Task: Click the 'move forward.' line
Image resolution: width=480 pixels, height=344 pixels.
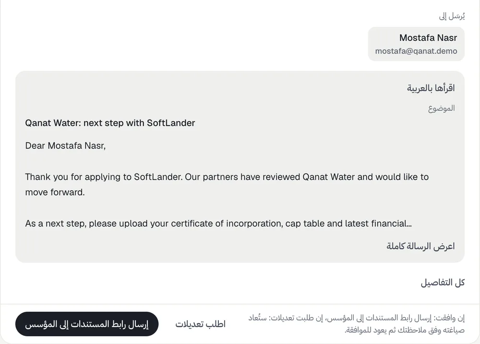Action: pos(55,192)
